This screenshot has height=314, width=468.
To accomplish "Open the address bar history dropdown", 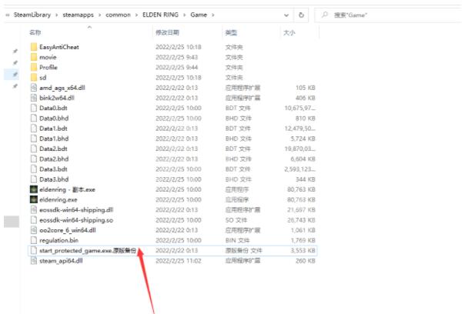I will (x=286, y=15).
